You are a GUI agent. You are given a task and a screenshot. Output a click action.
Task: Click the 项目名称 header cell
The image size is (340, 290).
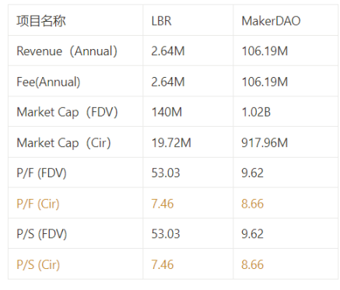41,21
